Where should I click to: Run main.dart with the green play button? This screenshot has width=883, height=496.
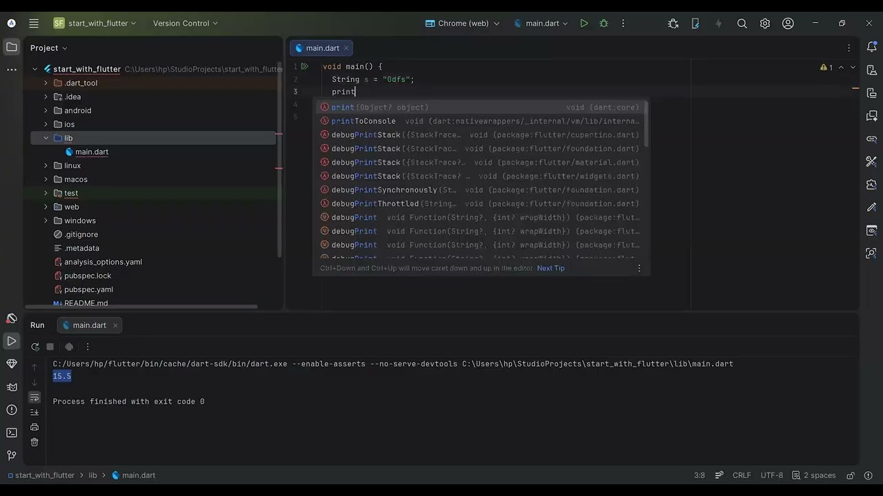[x=584, y=23]
